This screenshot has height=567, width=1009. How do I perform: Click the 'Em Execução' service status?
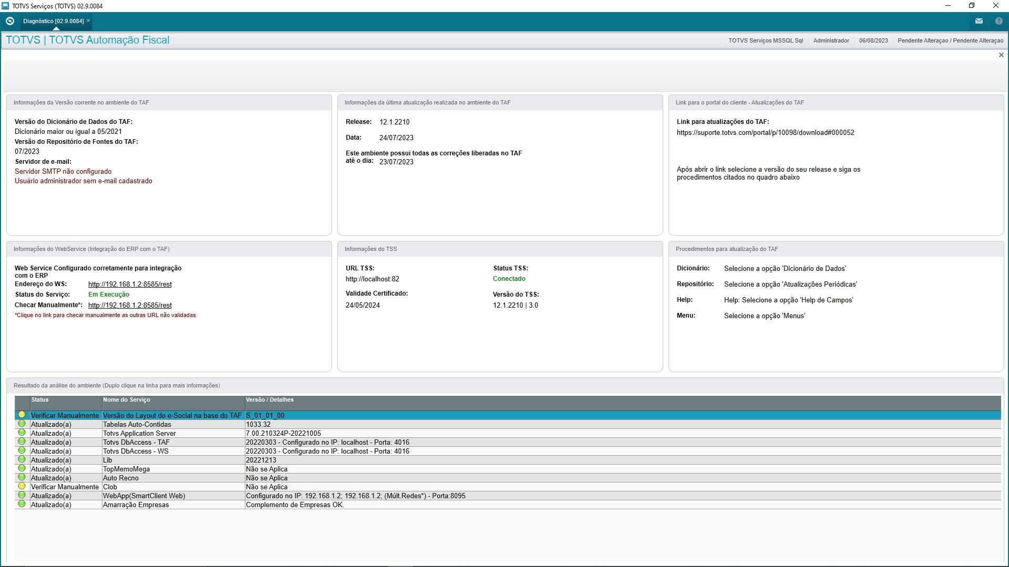point(109,295)
